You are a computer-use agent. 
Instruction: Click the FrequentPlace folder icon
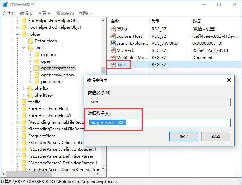coord(24,136)
